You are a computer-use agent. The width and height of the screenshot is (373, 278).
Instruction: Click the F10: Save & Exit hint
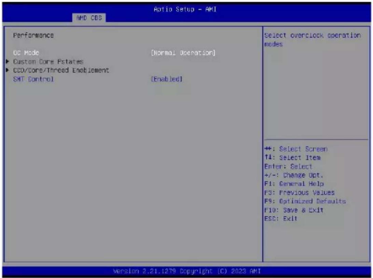[294, 210]
